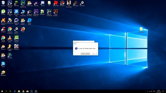
Task: Open the Notepad++ desktop icon
Action: coord(43,12)
